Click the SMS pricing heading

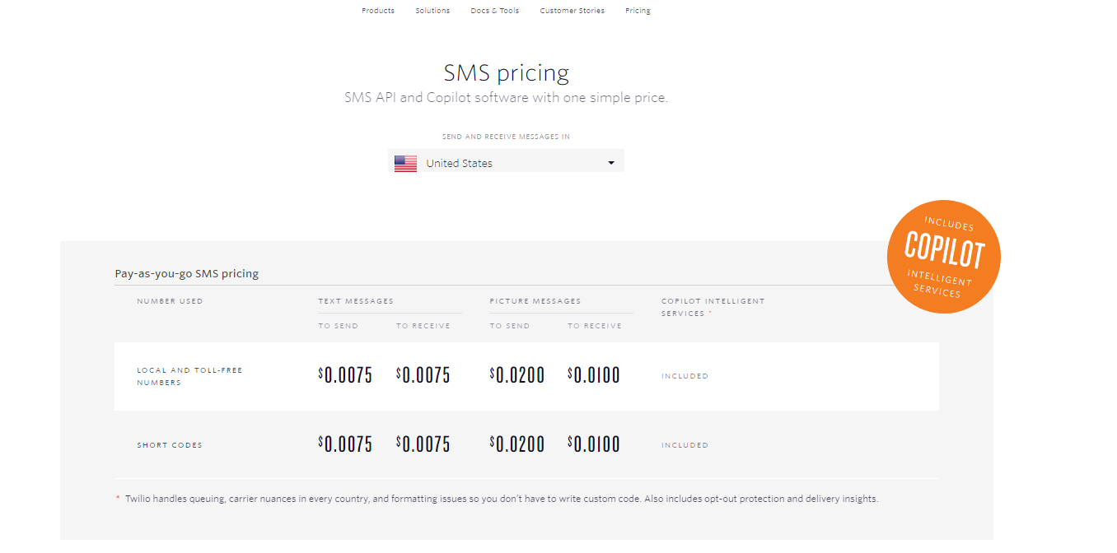pos(506,73)
